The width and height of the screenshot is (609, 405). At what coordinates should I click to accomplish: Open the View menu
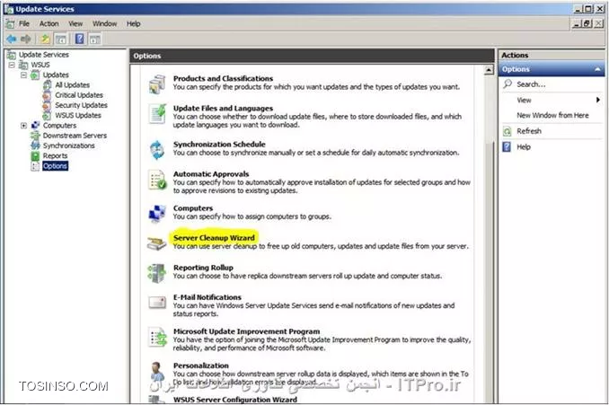coord(75,23)
